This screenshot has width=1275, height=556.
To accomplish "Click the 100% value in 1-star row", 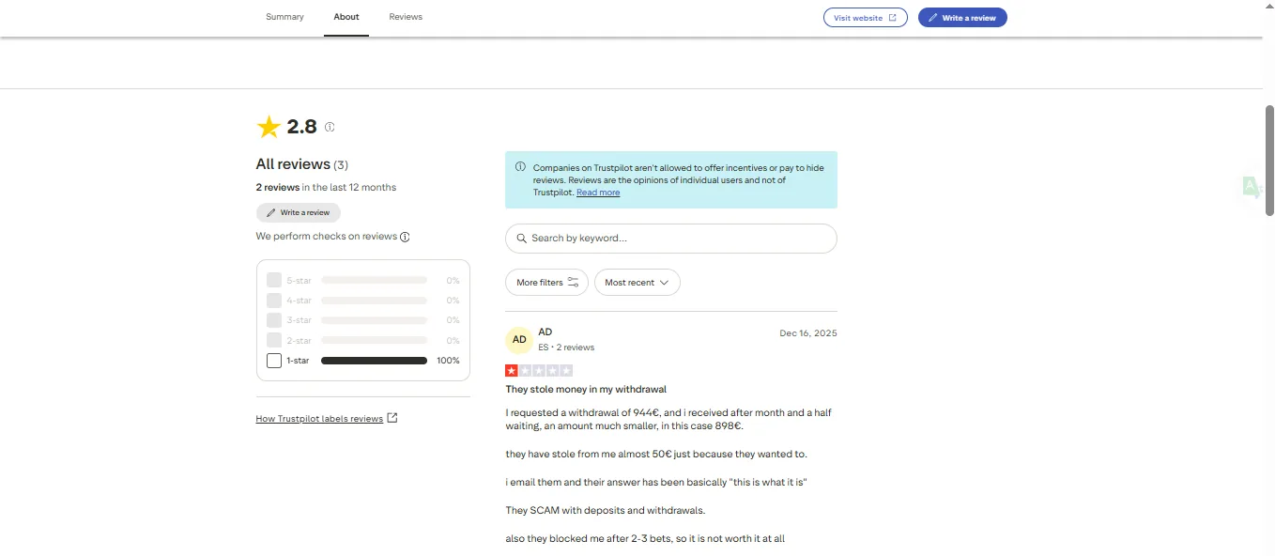I will [x=448, y=361].
